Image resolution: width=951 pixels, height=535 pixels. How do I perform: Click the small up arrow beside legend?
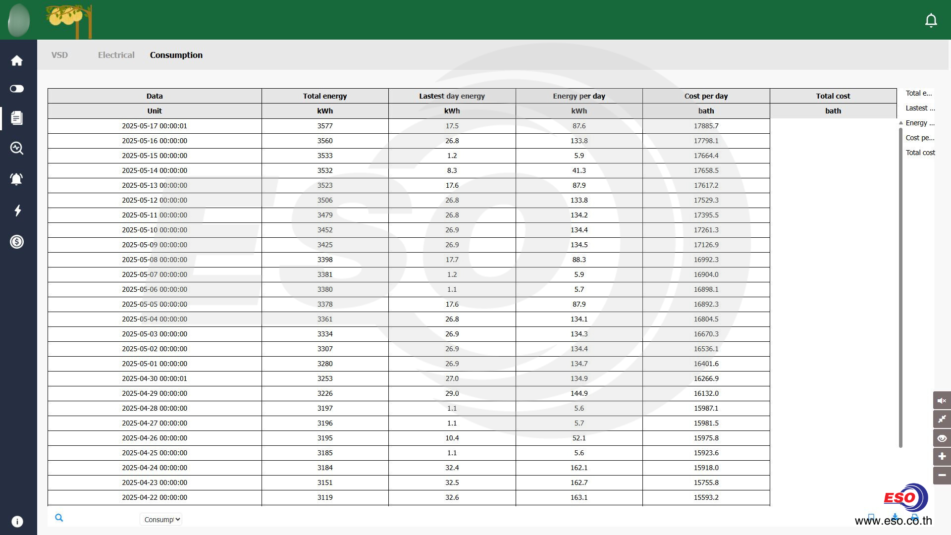[900, 123]
